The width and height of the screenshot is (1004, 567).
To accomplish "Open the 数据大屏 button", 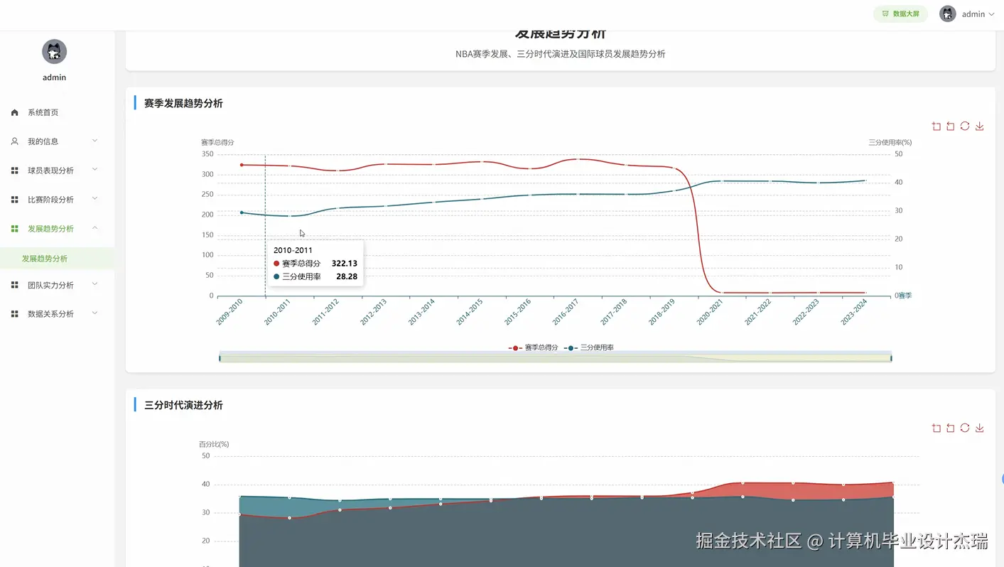I will tap(900, 14).
